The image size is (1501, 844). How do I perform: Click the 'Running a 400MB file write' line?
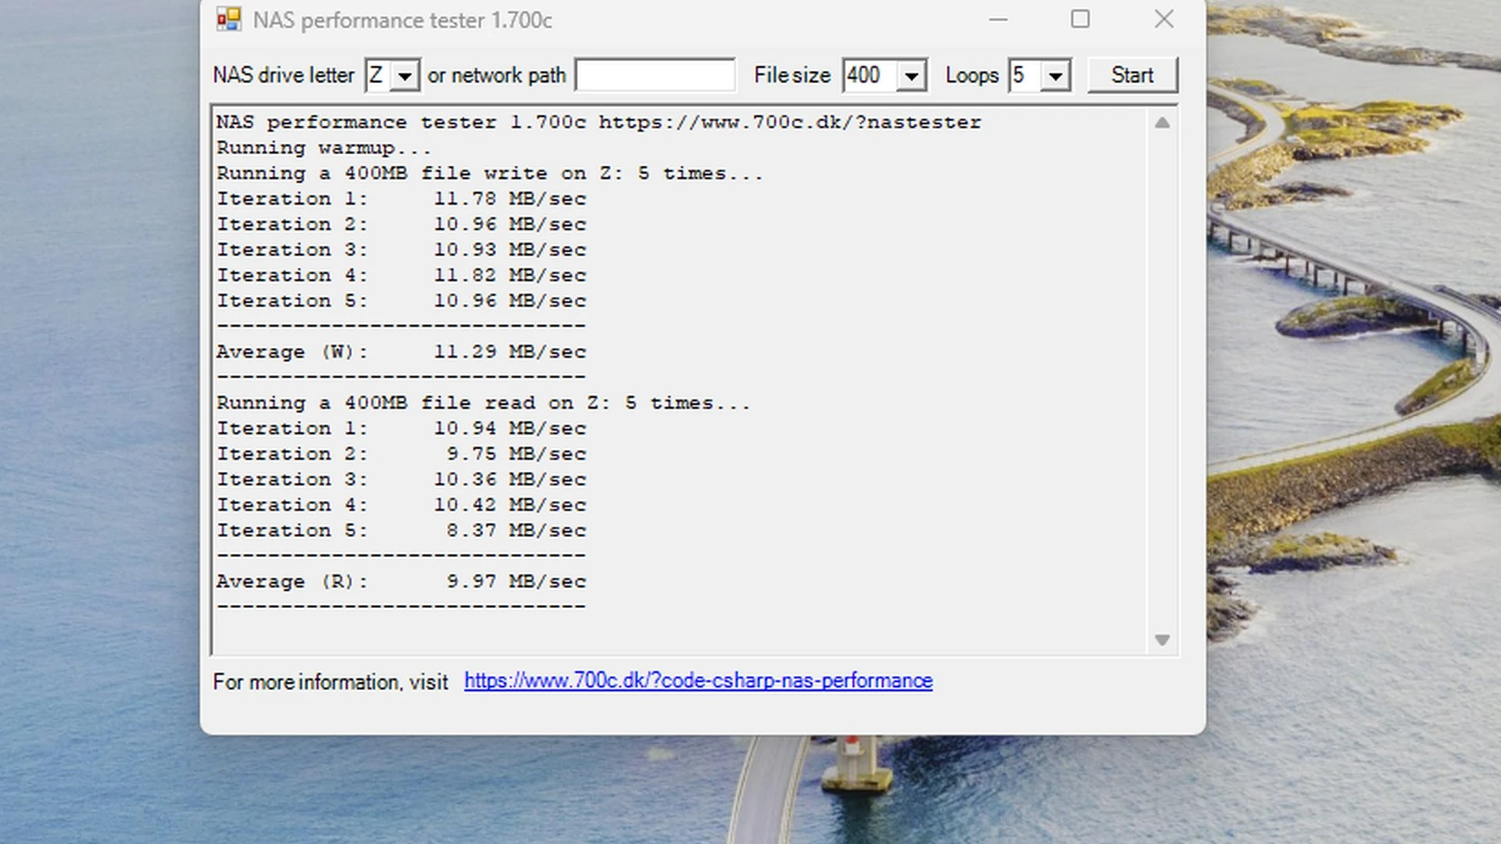(x=489, y=173)
